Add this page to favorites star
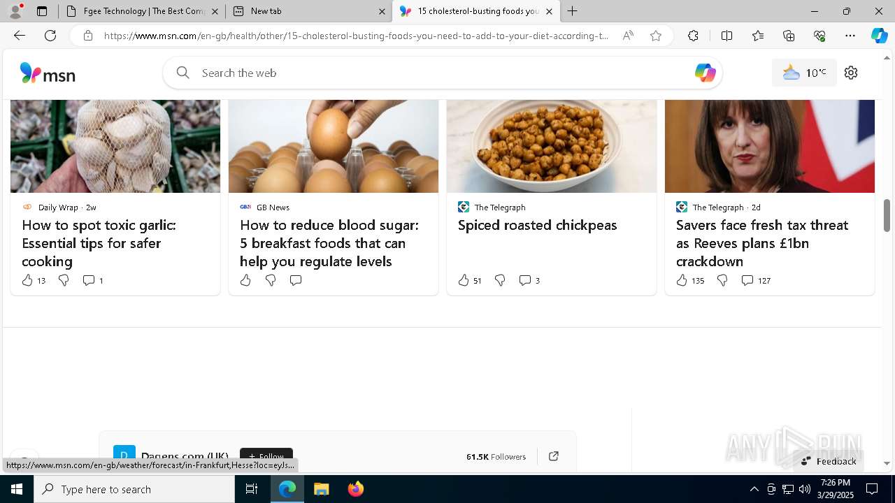Screen dimensions: 895x503 pos(656,36)
